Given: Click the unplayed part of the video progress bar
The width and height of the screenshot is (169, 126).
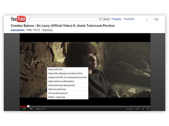Looking at the screenshot, I should 90,106.
